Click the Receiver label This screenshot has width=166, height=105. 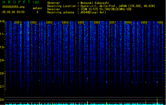[x=54, y=9]
